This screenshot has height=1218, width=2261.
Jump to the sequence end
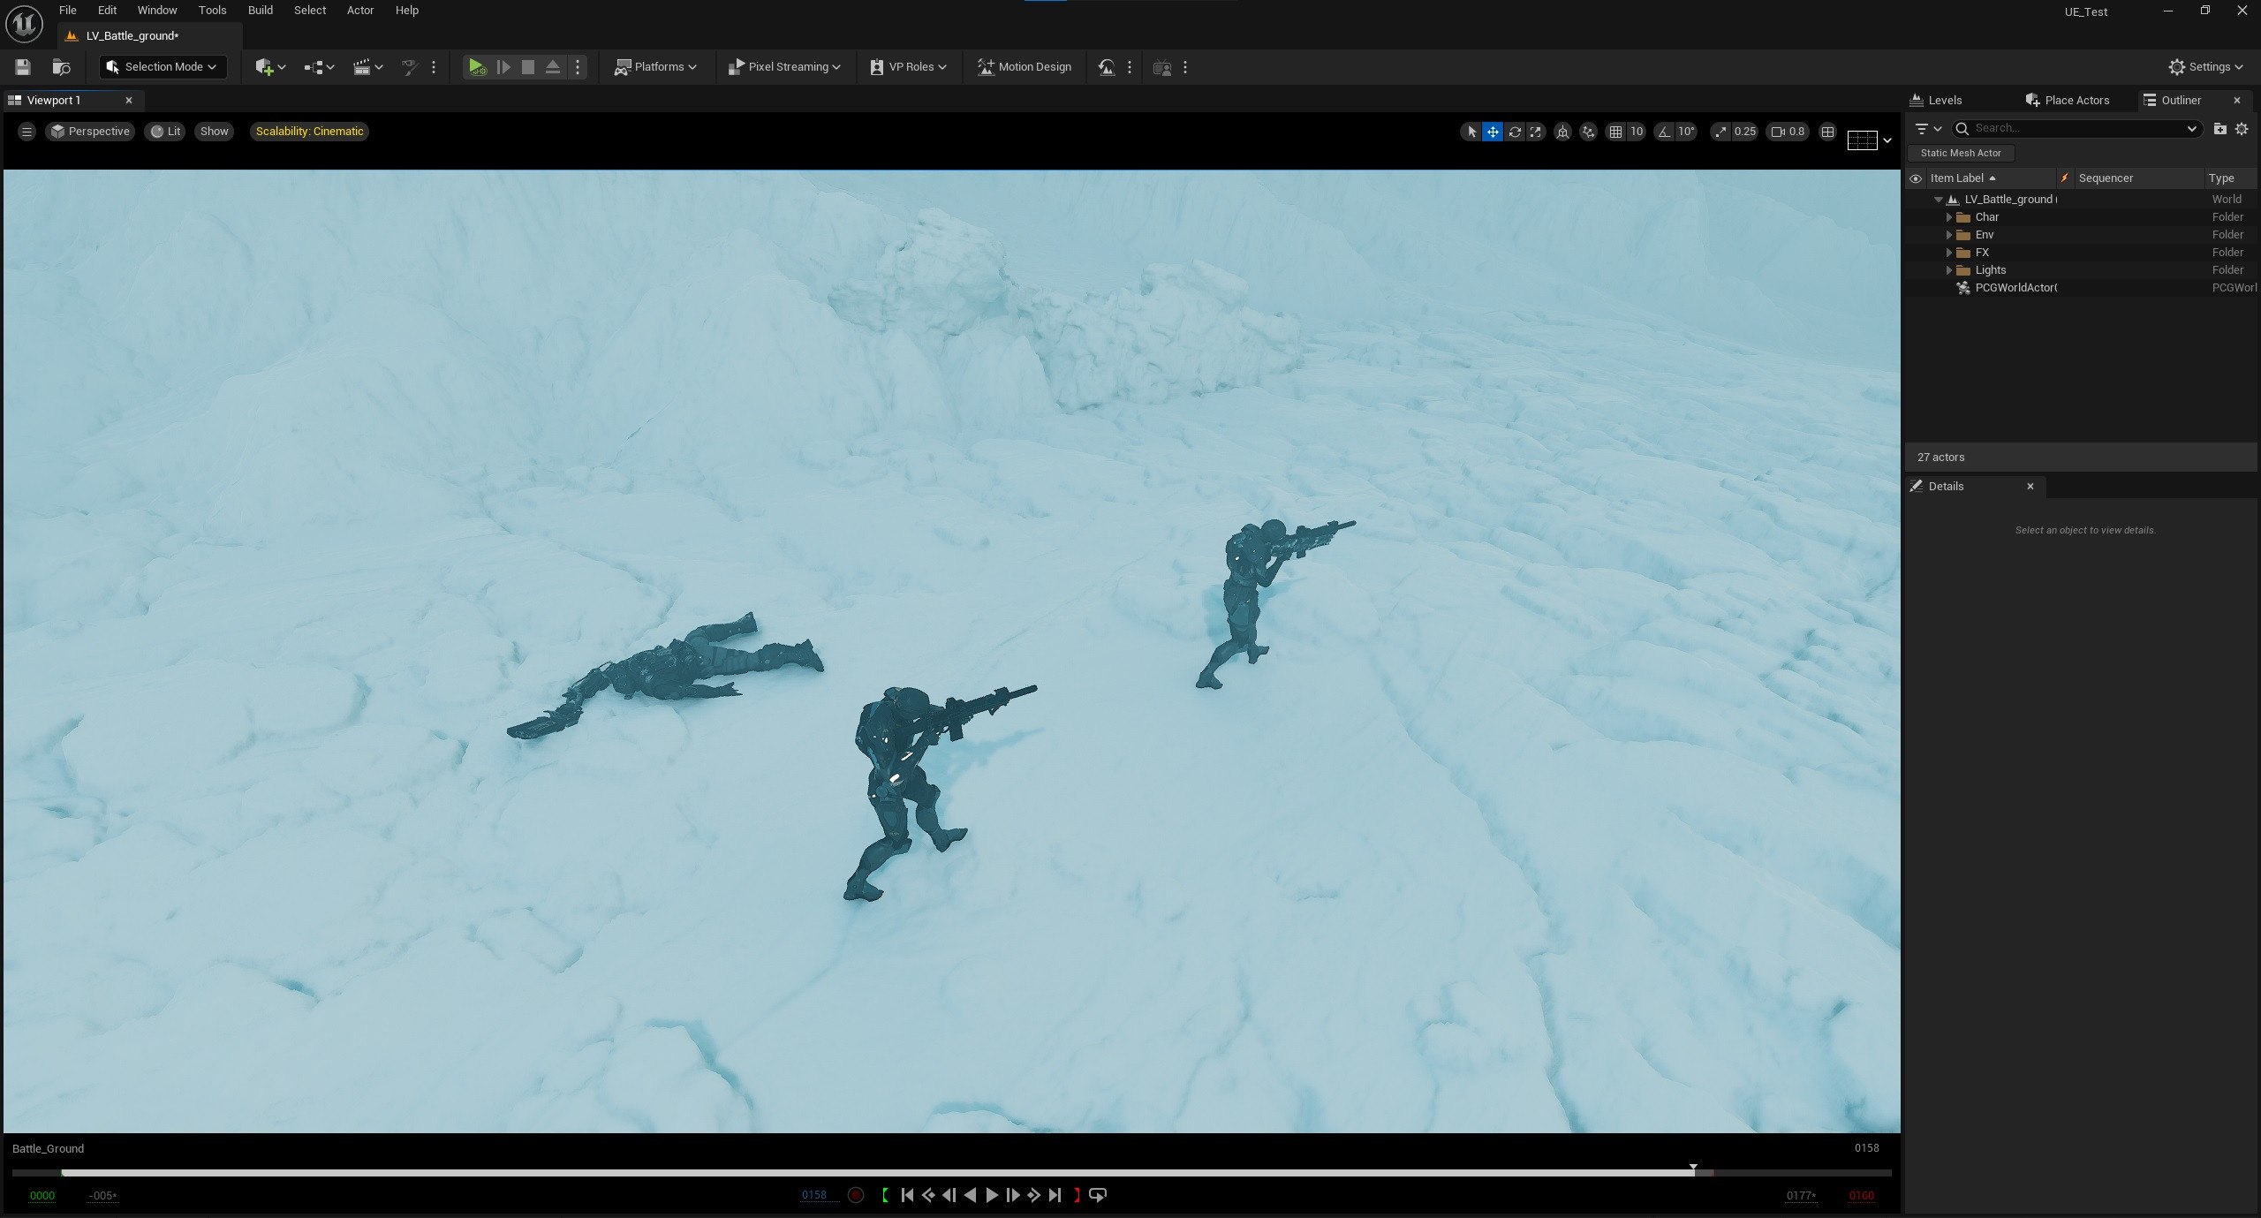[x=1055, y=1195]
